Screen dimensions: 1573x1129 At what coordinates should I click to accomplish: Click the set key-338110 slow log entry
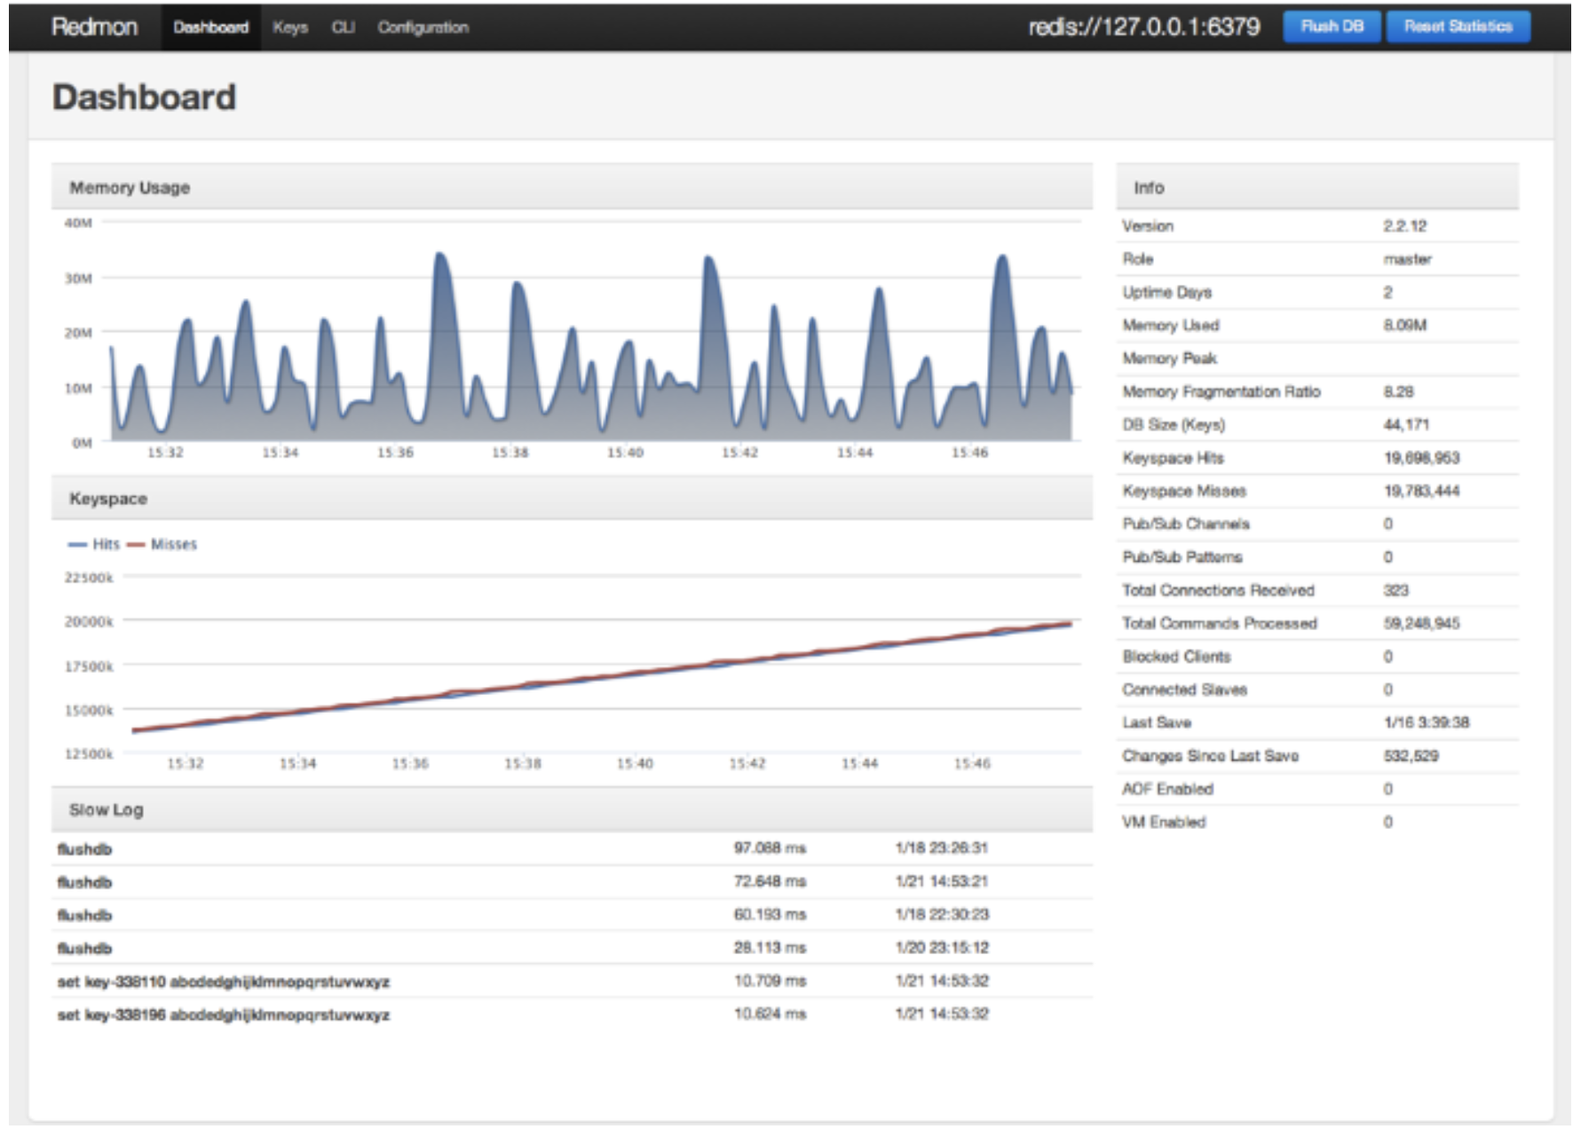(572, 981)
